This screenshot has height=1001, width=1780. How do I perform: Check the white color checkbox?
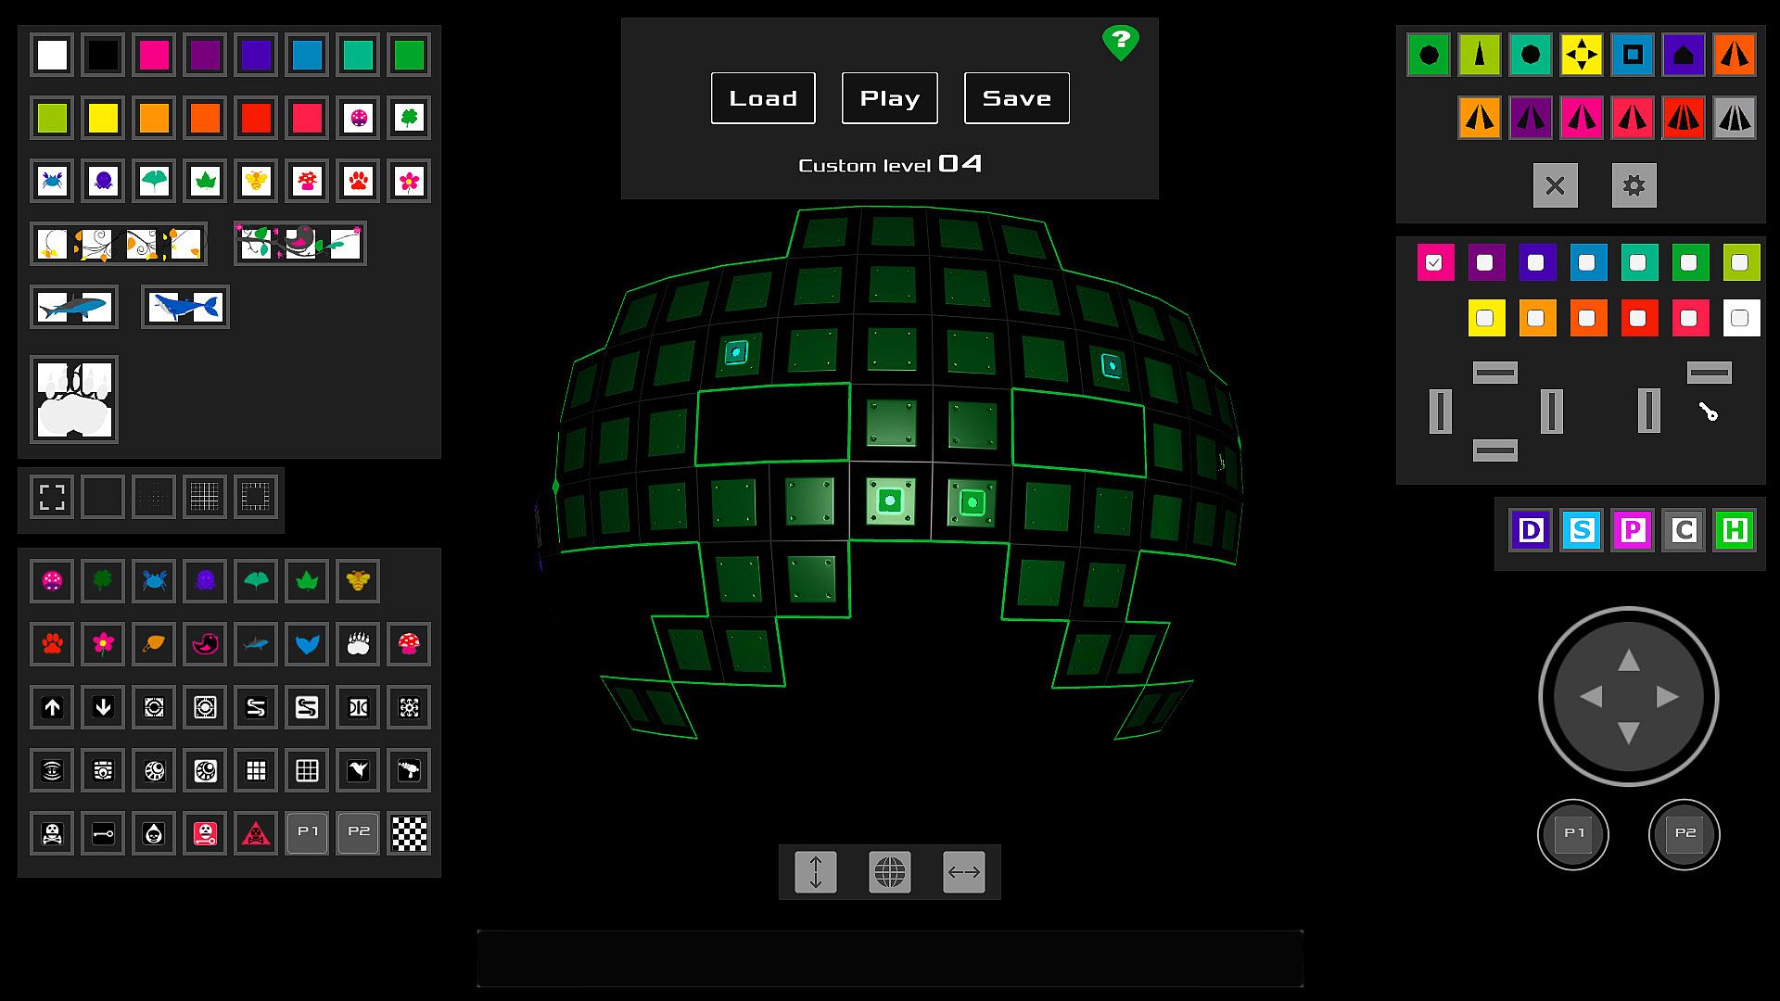(1740, 319)
